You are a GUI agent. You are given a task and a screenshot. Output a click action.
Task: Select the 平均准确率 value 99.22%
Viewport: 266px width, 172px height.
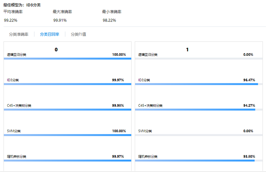(x=9, y=20)
